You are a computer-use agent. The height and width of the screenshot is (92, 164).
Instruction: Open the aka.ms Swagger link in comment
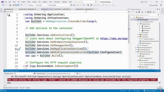pyautogui.click(x=114, y=39)
